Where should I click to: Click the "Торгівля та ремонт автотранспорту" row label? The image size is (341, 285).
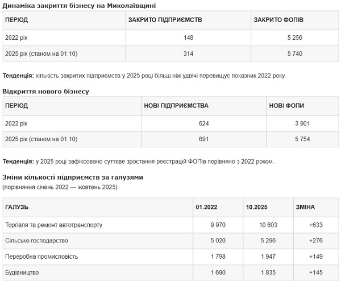coord(53,225)
